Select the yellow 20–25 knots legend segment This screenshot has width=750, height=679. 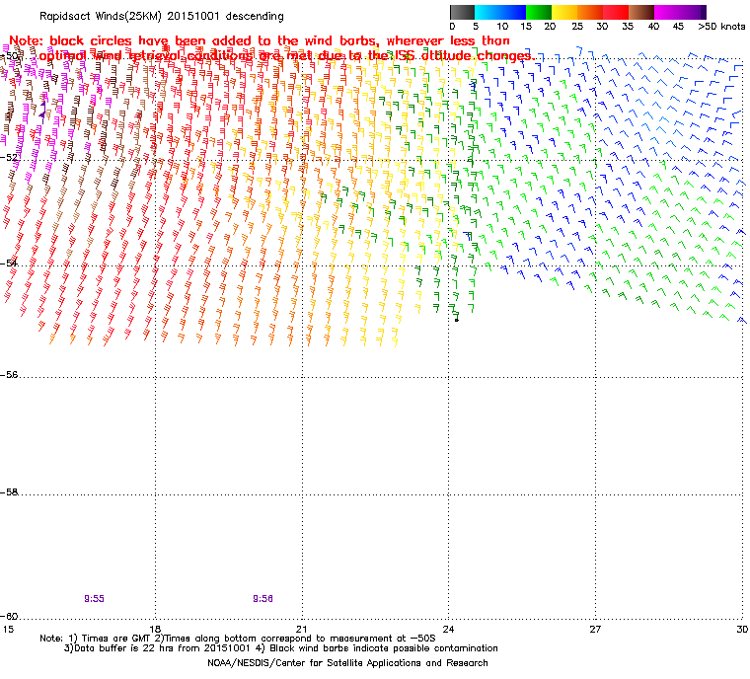(x=564, y=12)
